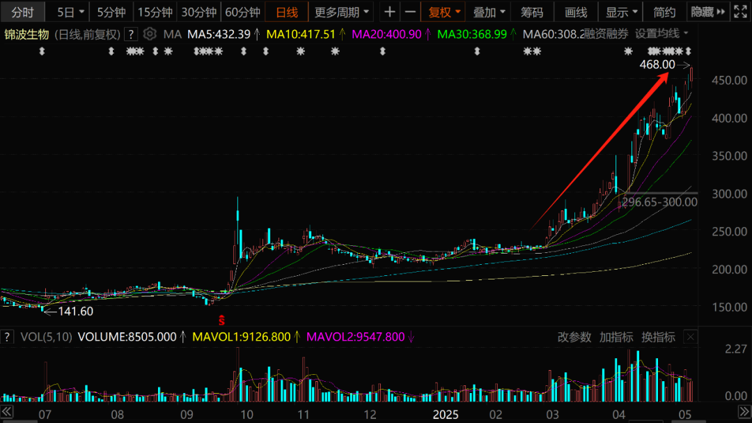Click the 简约 simple mode button
The width and height of the screenshot is (752, 423).
(x=664, y=12)
